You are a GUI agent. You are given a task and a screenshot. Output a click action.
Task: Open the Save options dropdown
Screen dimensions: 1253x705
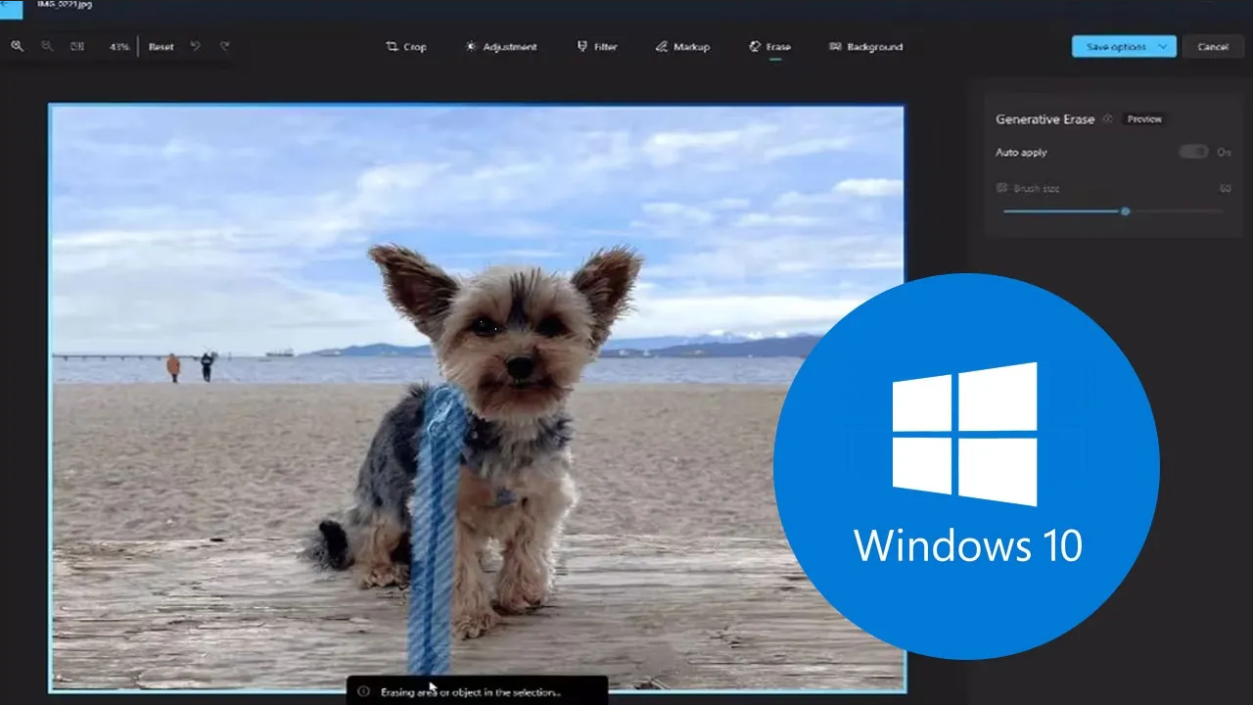[x=1124, y=47]
